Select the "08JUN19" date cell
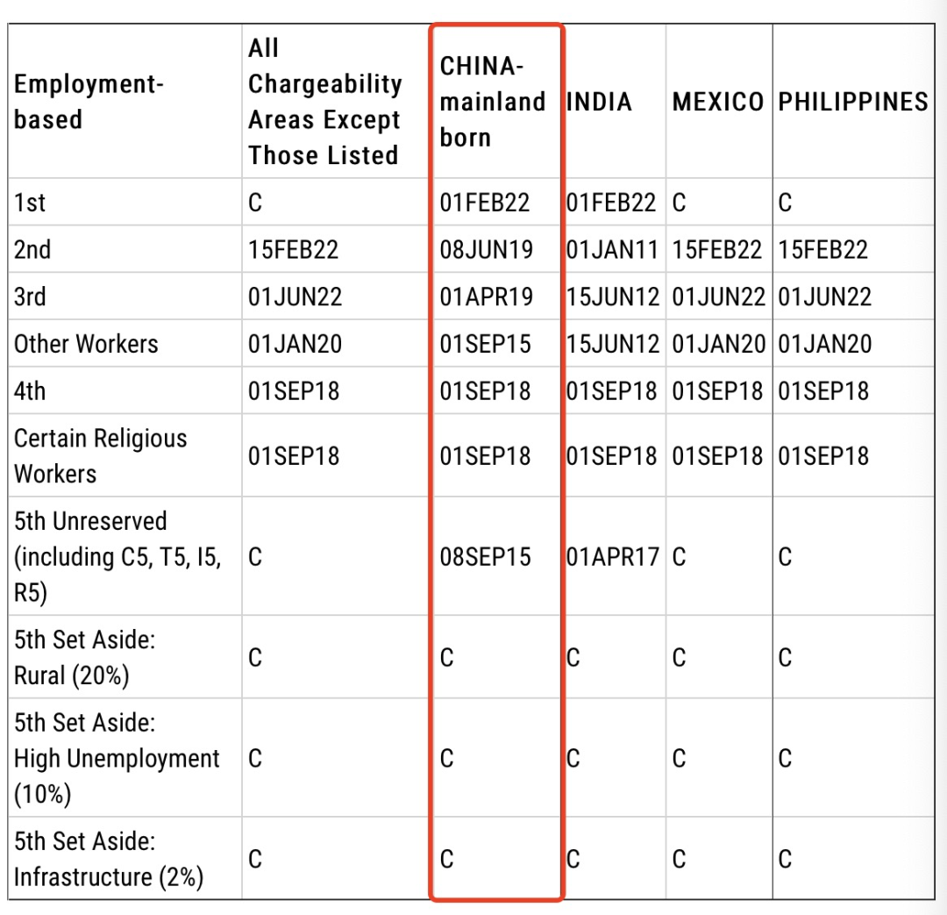Viewport: 947px width, 915px height. click(486, 250)
